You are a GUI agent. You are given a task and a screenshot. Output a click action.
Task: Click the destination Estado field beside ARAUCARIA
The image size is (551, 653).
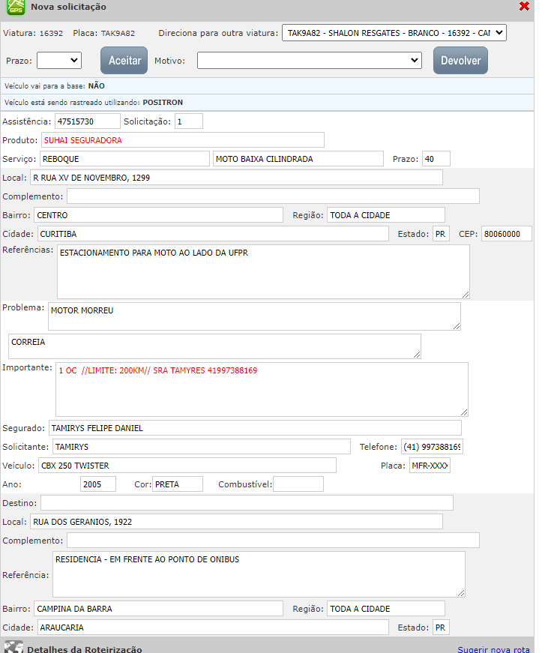pyautogui.click(x=441, y=628)
